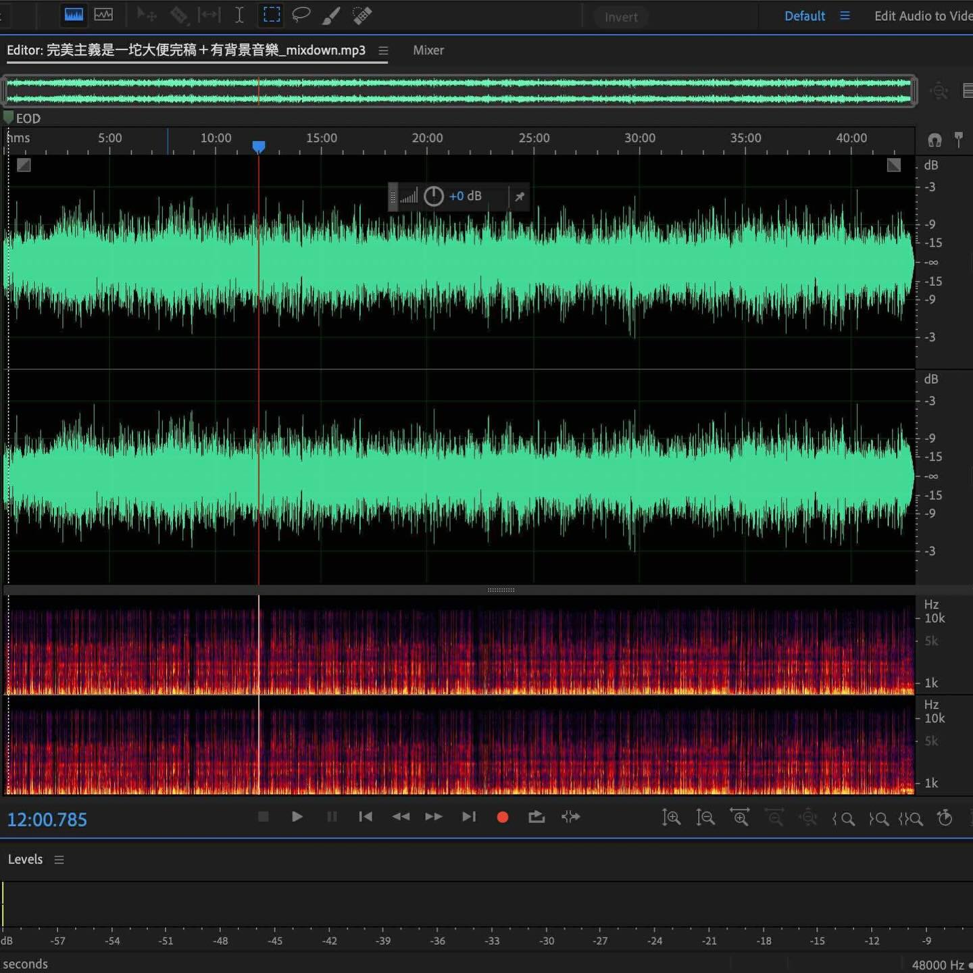Zoom to selection icon
This screenshot has width=973, height=973.
pyautogui.click(x=911, y=819)
